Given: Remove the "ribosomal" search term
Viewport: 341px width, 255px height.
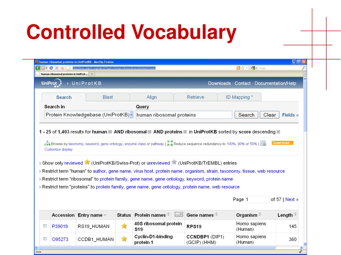Looking at the screenshot, I should [150, 132].
